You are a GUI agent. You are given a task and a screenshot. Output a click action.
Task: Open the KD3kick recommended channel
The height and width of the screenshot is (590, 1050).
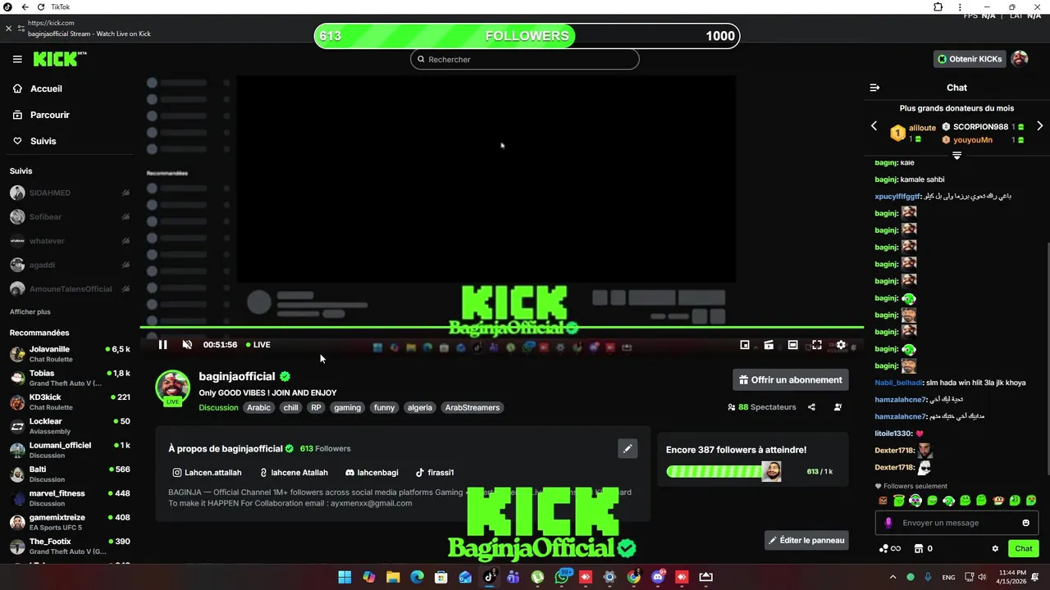(x=70, y=402)
